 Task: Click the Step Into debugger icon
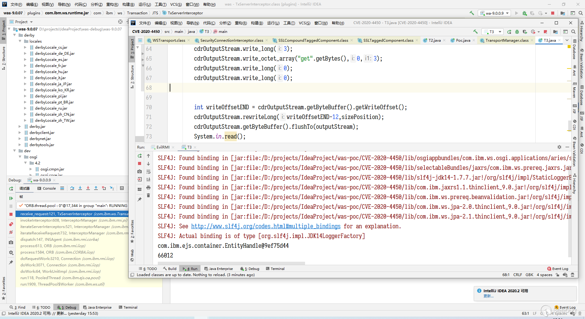coord(80,188)
